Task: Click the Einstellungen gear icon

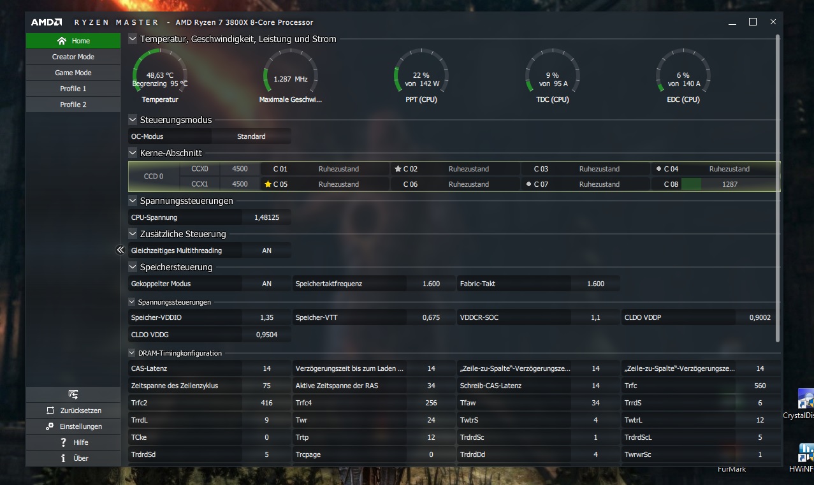Action: coord(50,426)
